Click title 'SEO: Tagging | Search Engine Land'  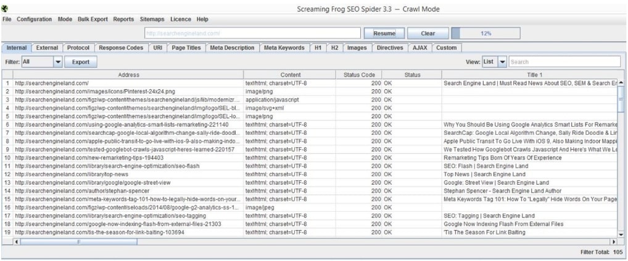click(x=489, y=216)
